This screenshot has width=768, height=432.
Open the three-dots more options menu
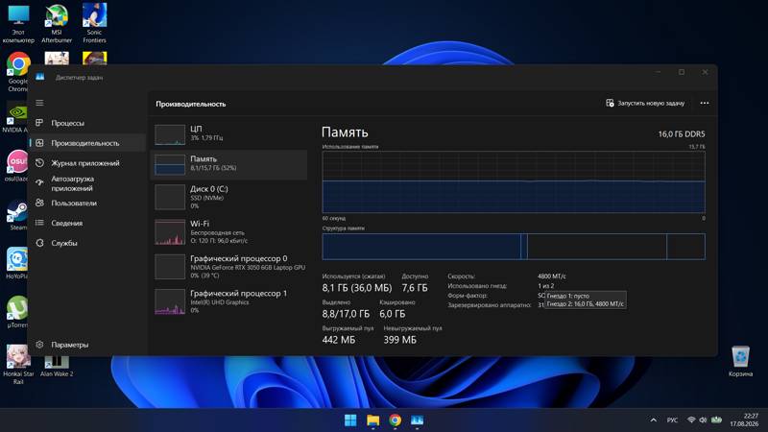tap(705, 104)
